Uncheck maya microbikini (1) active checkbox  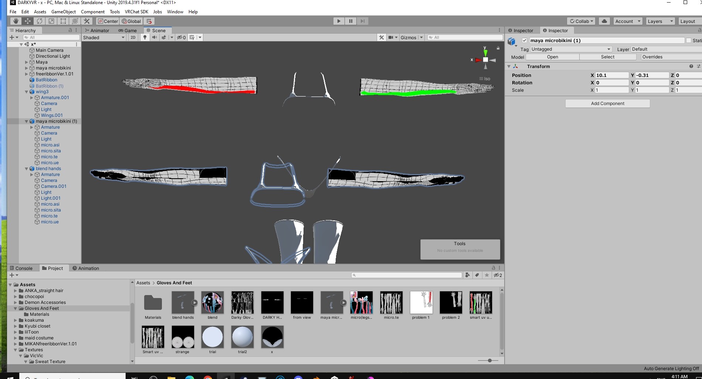pos(524,40)
